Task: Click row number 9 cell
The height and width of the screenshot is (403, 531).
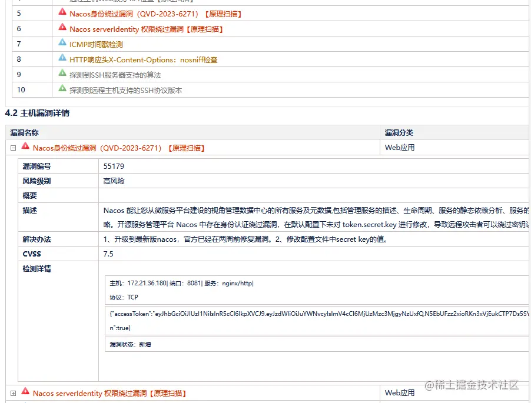Action: 32,74
